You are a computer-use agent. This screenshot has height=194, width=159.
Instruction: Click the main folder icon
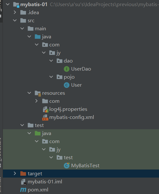31,29
